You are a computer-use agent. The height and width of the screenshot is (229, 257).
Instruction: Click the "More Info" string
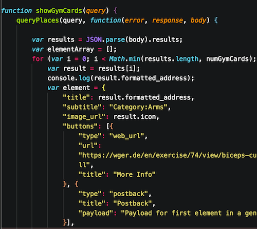tap(134, 174)
